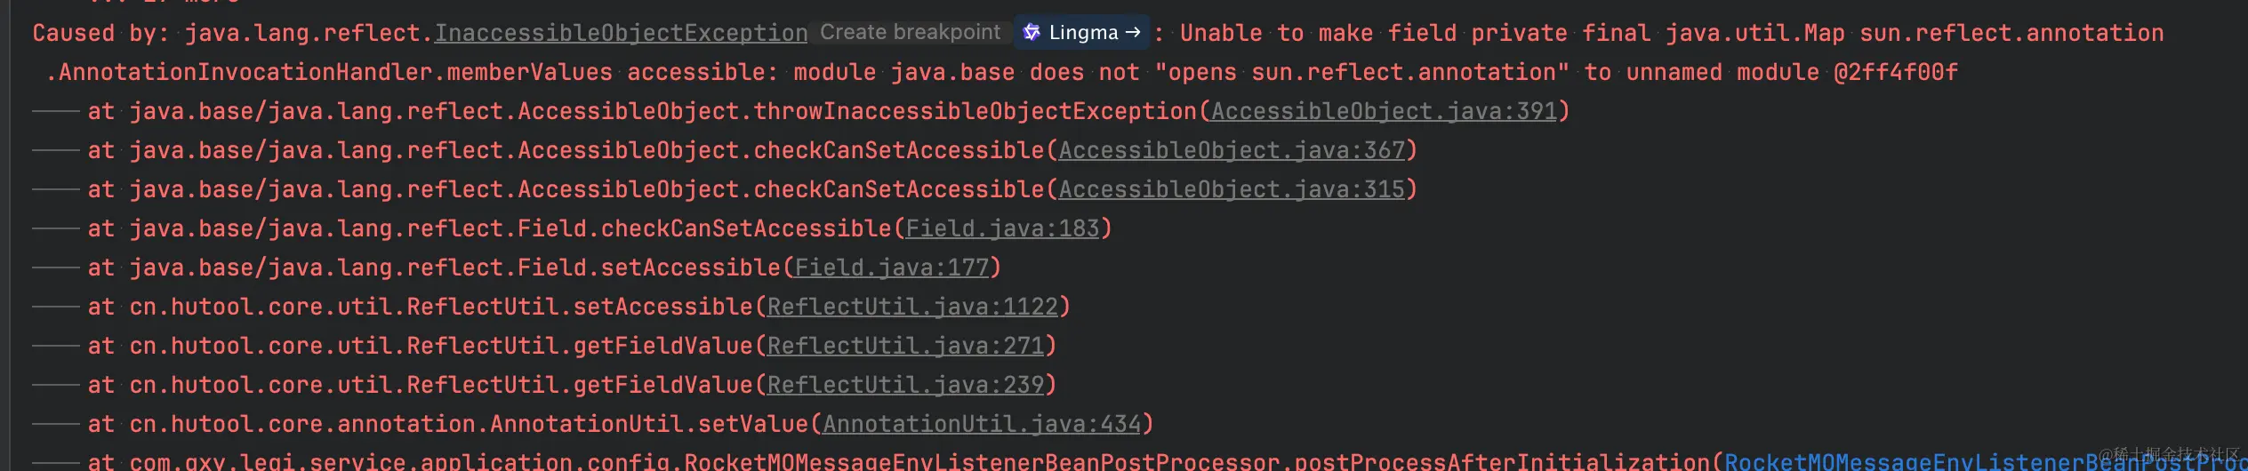Open the ReflectUtil.java:239 source link
Image resolution: width=2248 pixels, height=471 pixels.
[905, 386]
